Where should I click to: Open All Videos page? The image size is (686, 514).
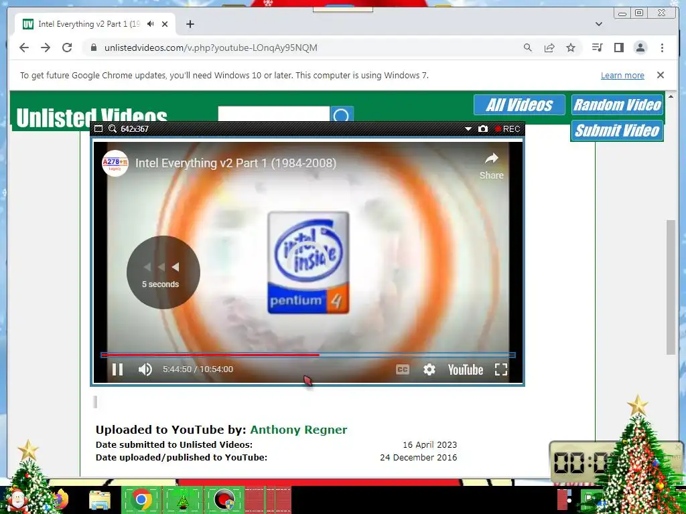click(519, 105)
